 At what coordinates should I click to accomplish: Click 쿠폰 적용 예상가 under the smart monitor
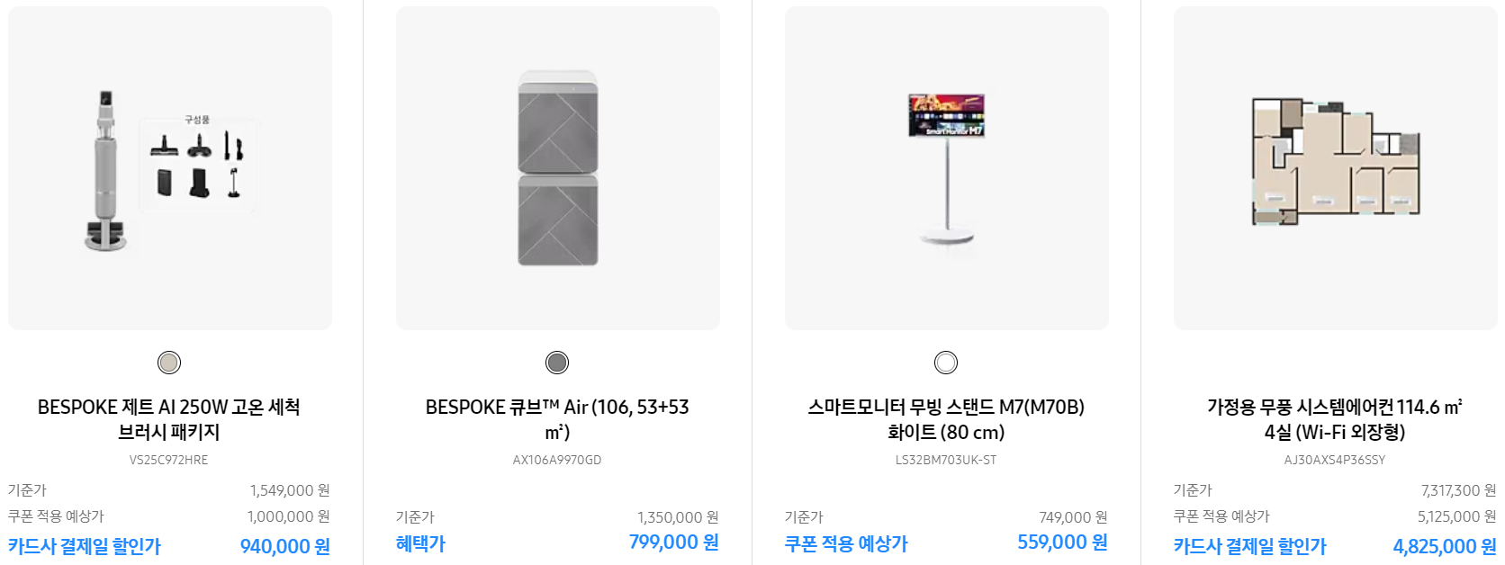(x=848, y=543)
